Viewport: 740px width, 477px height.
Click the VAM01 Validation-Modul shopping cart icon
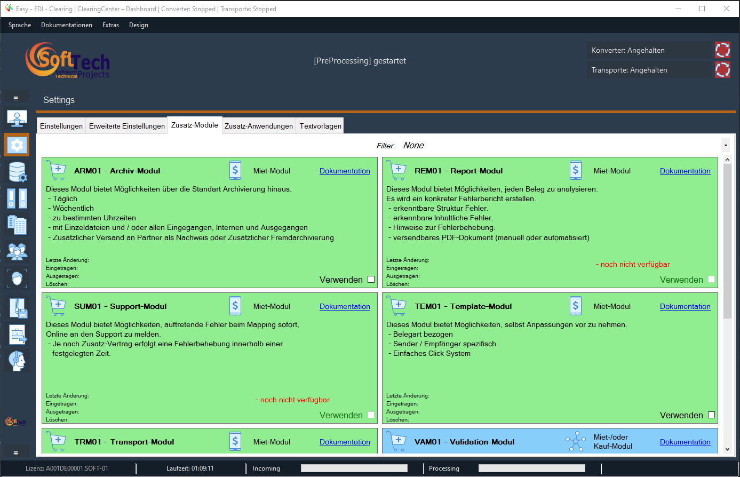point(396,441)
